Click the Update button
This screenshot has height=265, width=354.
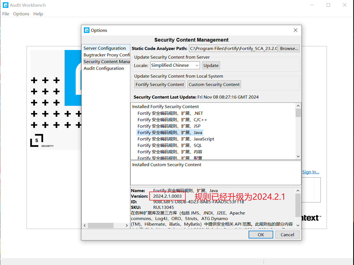point(211,65)
